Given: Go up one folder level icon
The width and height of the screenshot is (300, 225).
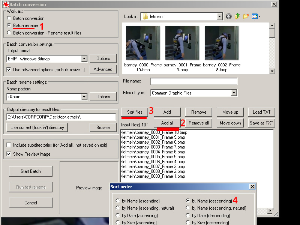Looking at the screenshot, I should point(237,16).
